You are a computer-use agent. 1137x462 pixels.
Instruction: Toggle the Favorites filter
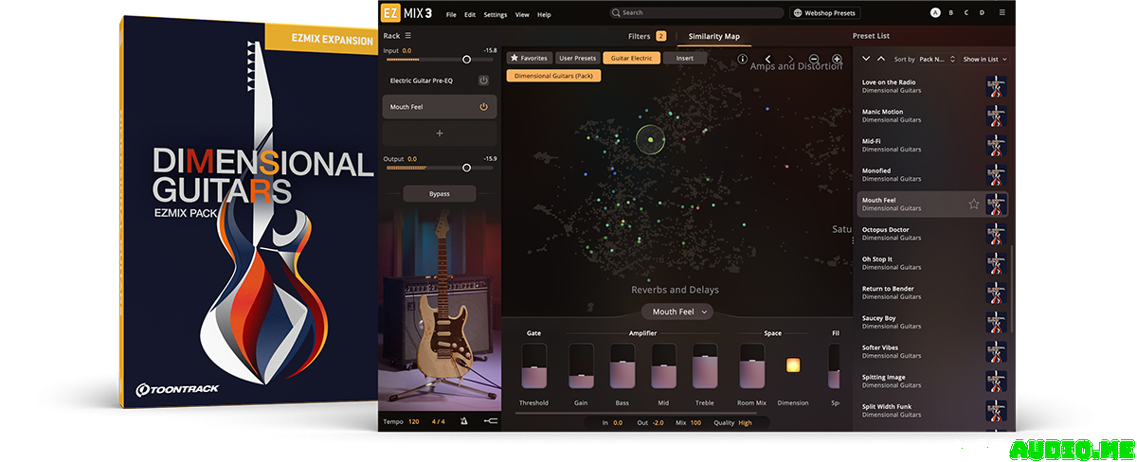(x=530, y=58)
